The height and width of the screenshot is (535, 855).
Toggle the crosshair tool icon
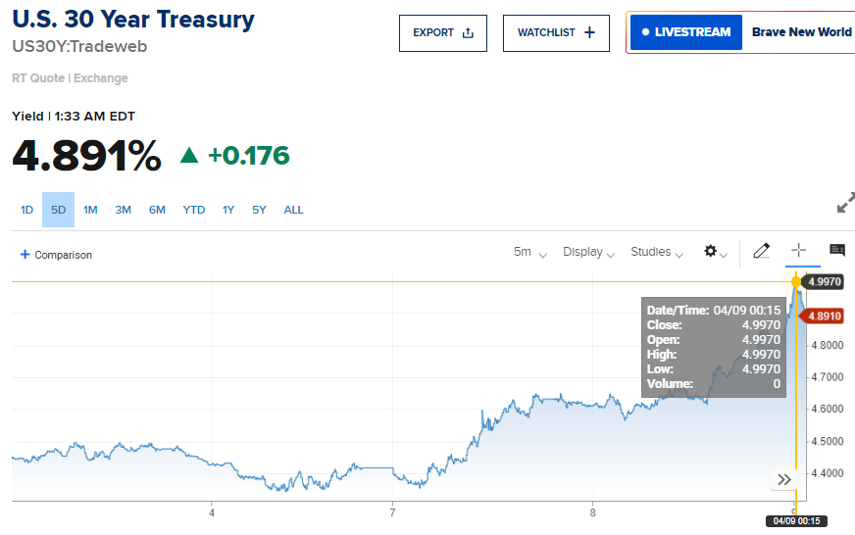coord(798,251)
